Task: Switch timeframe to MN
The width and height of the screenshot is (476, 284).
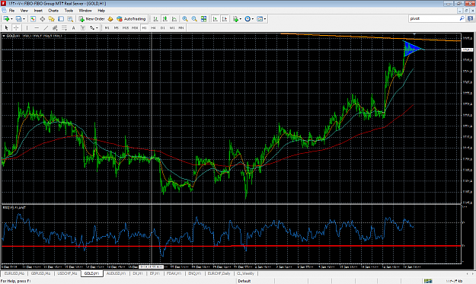Action: point(181,28)
